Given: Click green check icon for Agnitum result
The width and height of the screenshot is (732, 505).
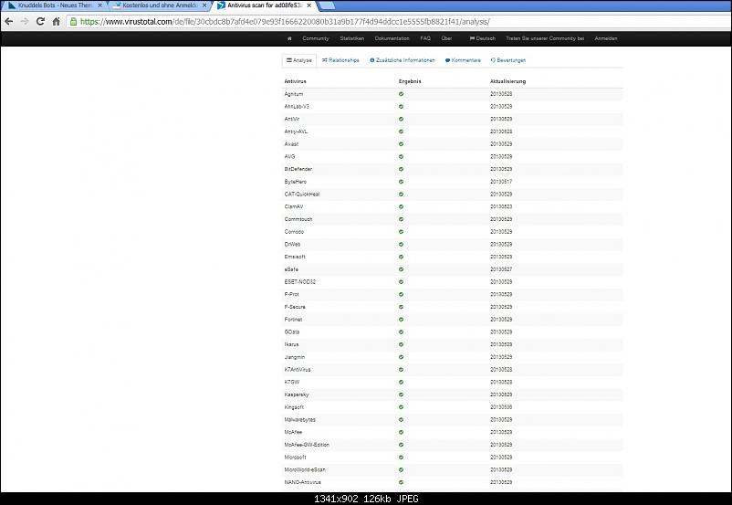Looking at the screenshot, I should (x=401, y=94).
